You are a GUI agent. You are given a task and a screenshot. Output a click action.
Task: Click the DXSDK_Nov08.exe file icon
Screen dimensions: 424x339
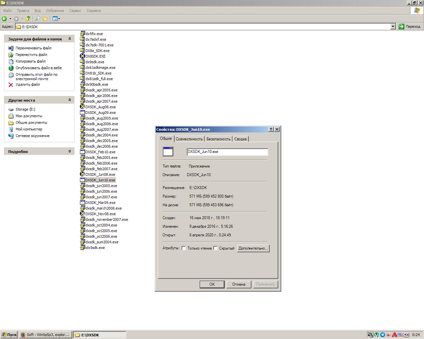click(82, 214)
